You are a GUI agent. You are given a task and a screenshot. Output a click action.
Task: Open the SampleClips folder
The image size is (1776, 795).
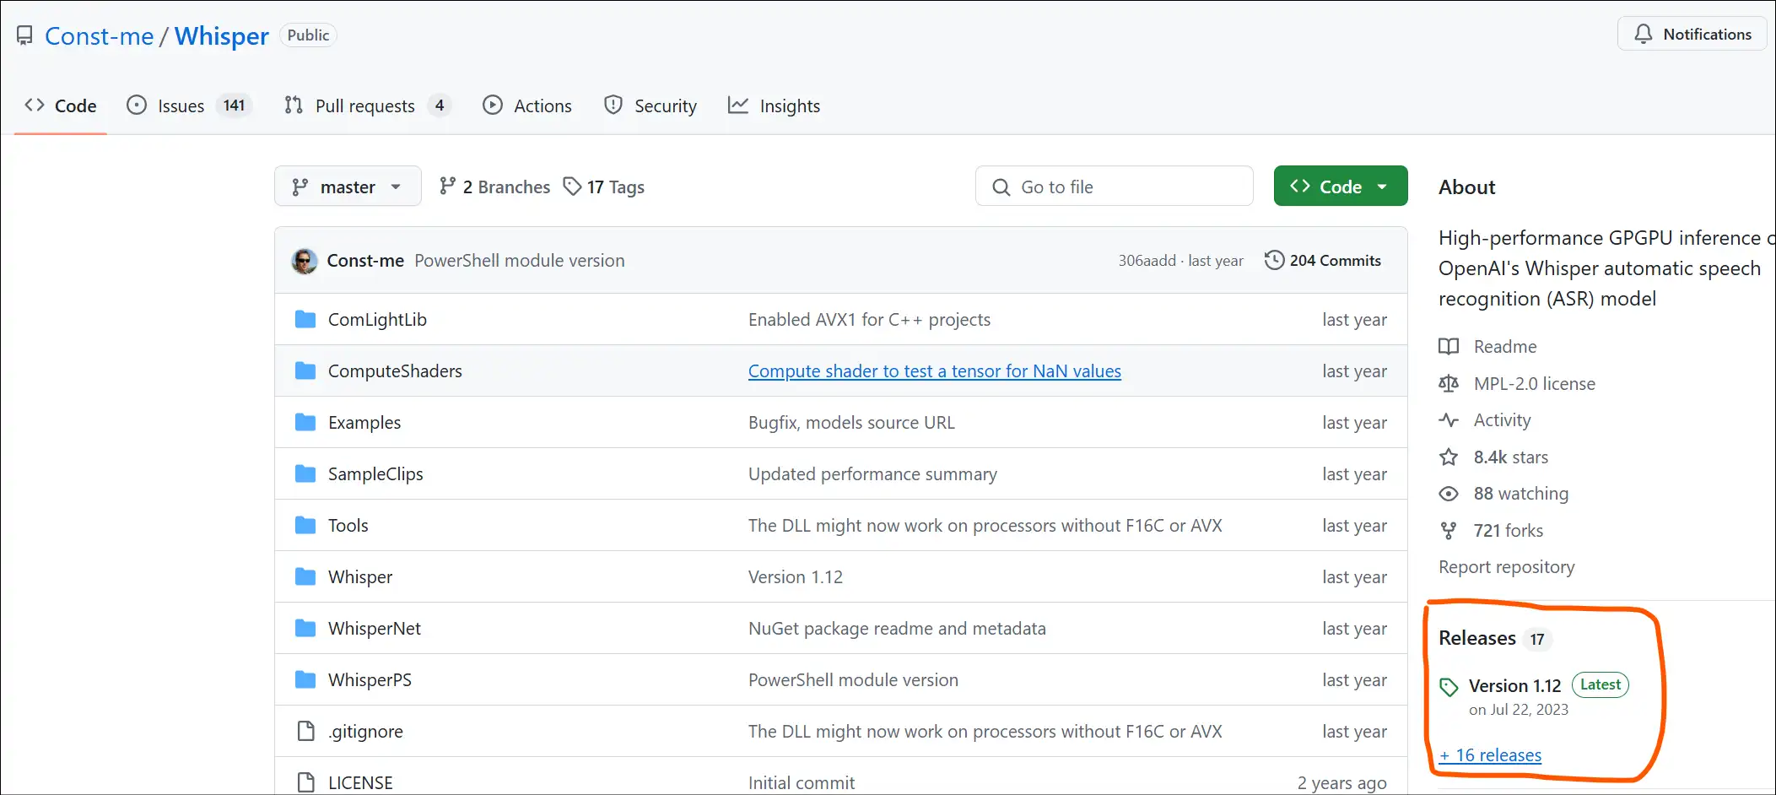[x=375, y=474]
